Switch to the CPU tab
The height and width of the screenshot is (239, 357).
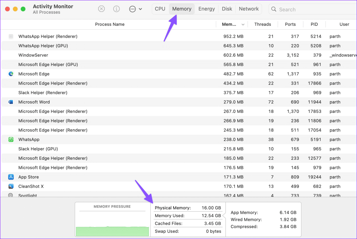tap(160, 9)
